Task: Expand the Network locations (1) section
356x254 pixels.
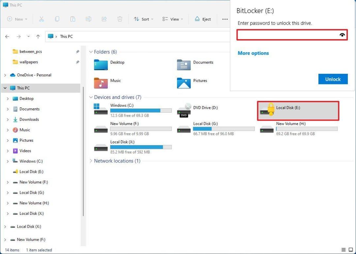Action: 91,161
